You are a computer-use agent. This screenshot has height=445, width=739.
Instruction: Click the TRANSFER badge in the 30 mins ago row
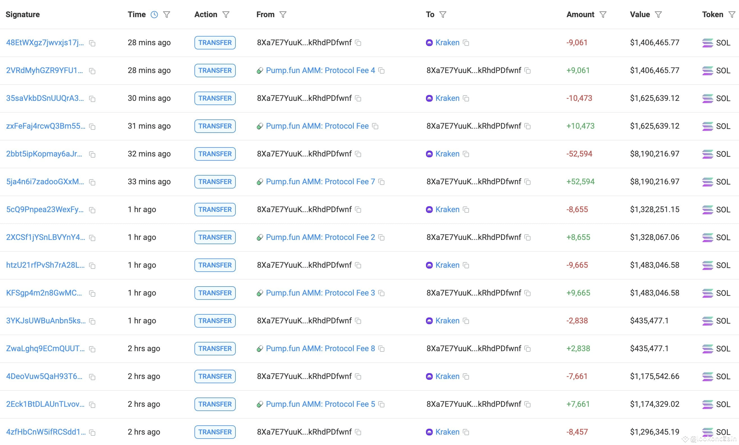(215, 98)
